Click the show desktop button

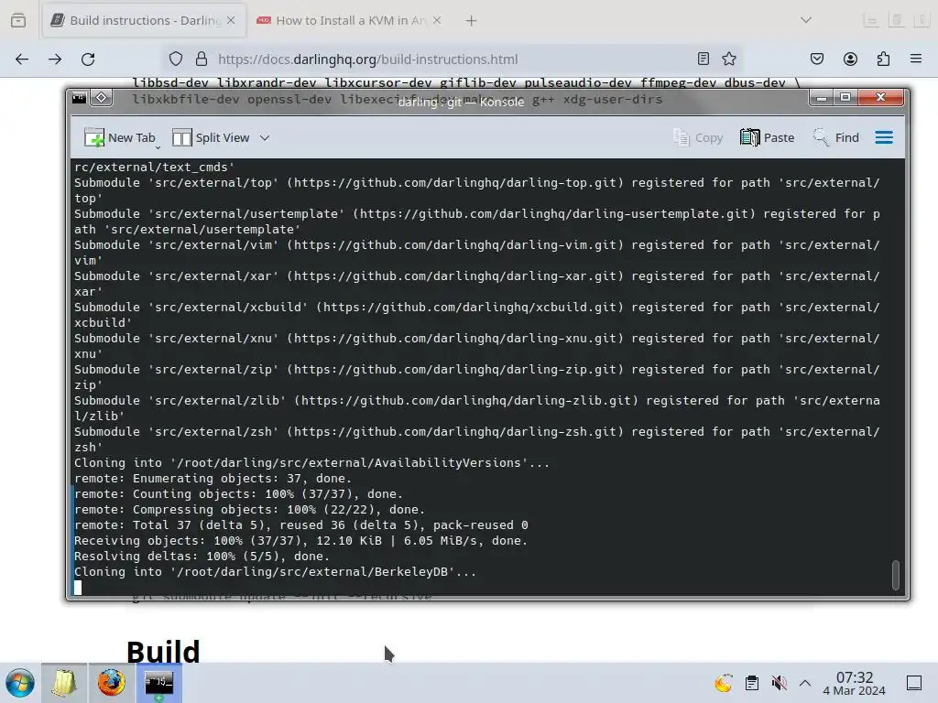pyautogui.click(x=914, y=683)
